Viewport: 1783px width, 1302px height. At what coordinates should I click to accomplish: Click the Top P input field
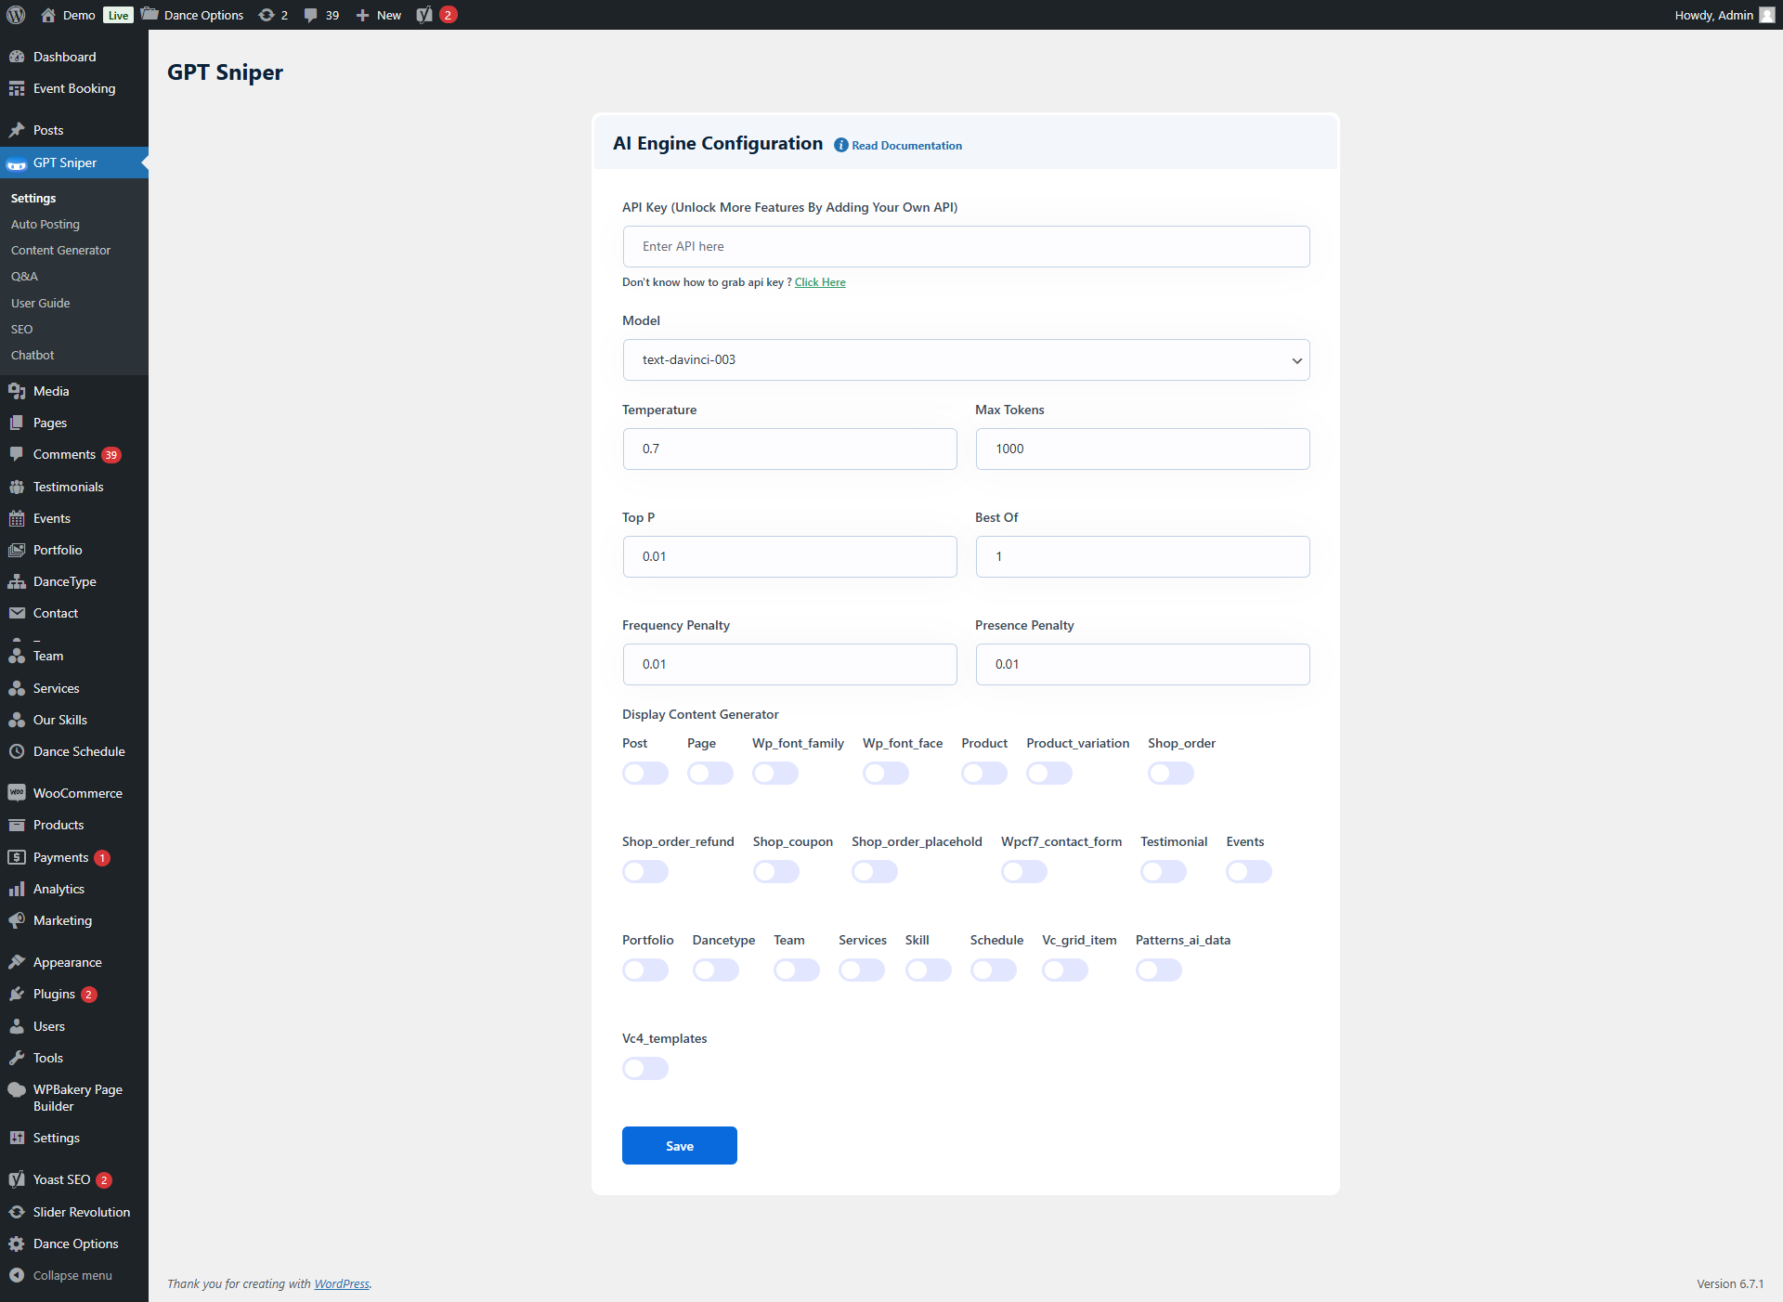pyautogui.click(x=789, y=556)
